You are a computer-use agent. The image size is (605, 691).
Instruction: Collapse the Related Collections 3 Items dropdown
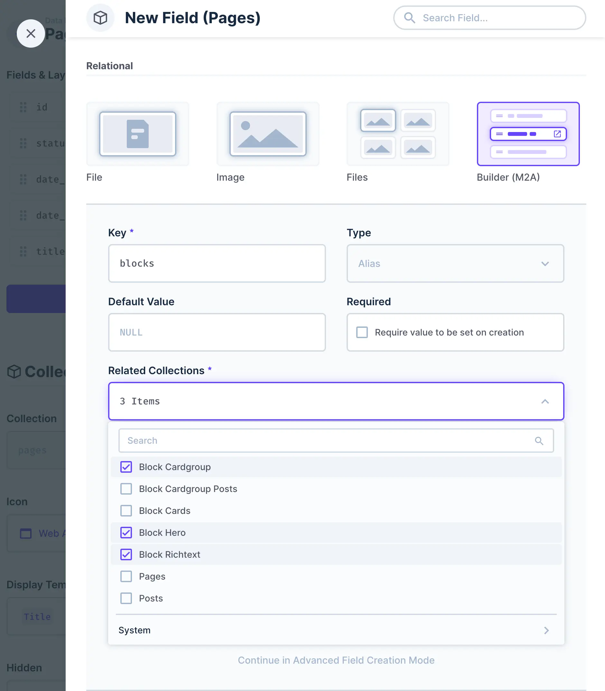545,402
